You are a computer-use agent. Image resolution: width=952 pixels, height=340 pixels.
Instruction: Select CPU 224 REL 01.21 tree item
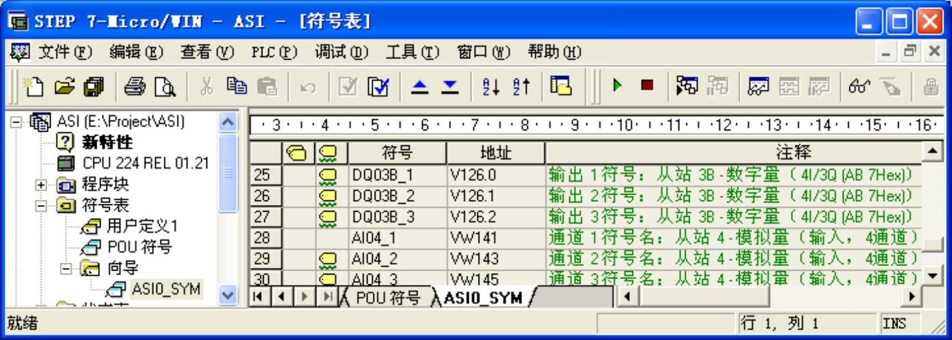(145, 163)
